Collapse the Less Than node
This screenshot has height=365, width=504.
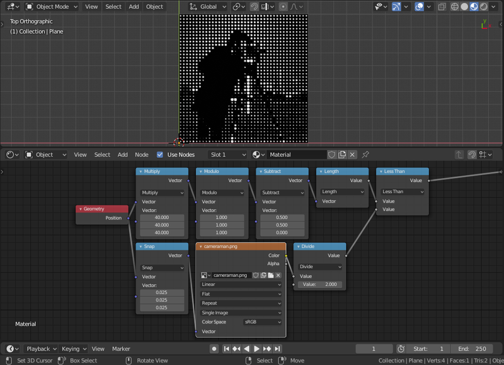tap(381, 172)
